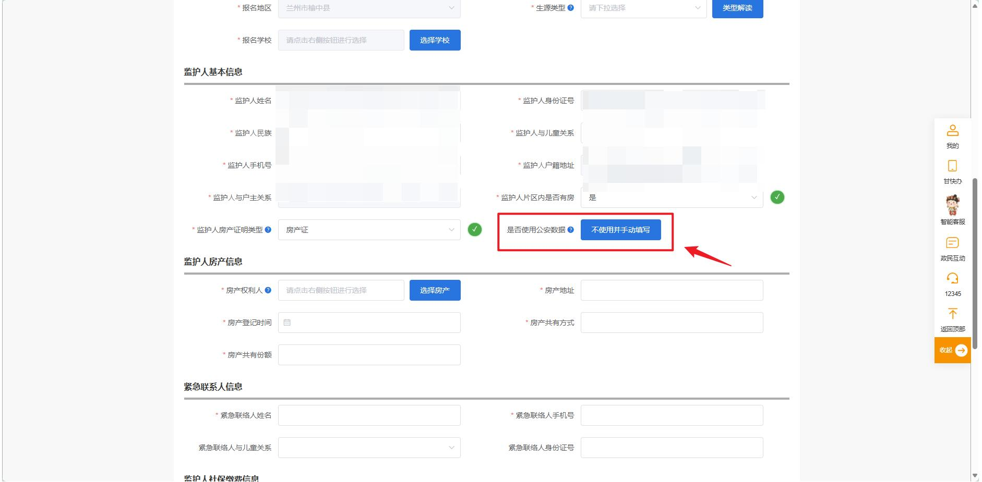This screenshot has width=982, height=482.
Task: Open the 监护人片区内是否有房 dropdown
Action: coord(672,197)
